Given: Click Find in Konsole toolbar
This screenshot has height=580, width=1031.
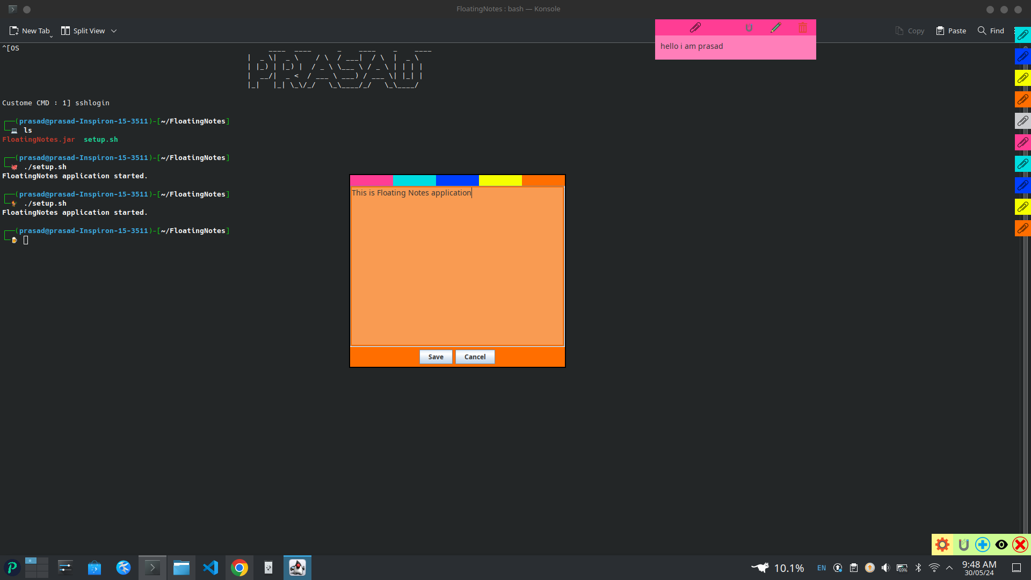Looking at the screenshot, I should (991, 31).
